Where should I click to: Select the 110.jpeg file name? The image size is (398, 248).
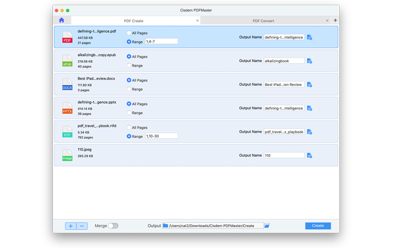(x=84, y=149)
